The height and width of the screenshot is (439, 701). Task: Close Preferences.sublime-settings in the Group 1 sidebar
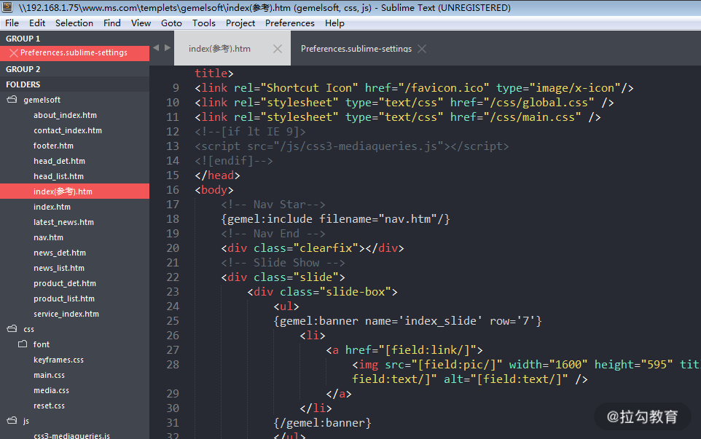pos(13,53)
